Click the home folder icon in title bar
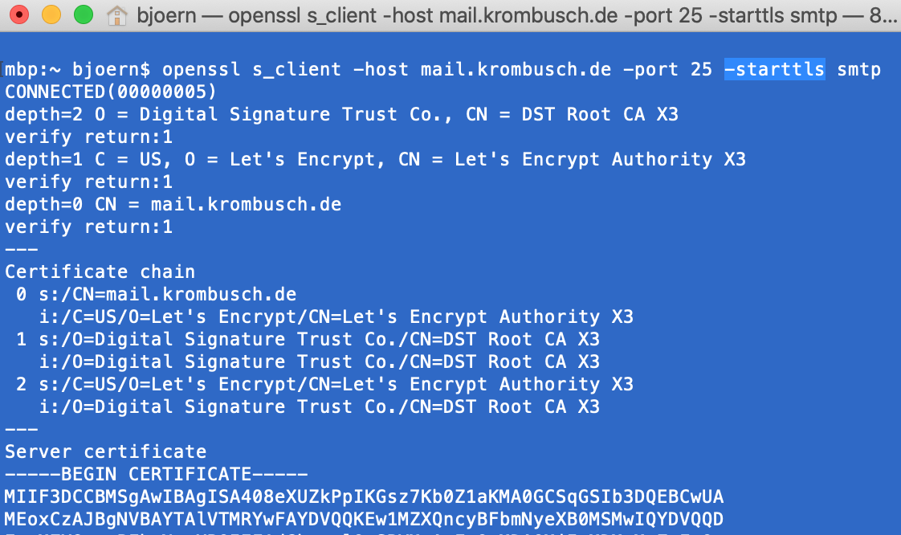The image size is (901, 535). click(117, 15)
